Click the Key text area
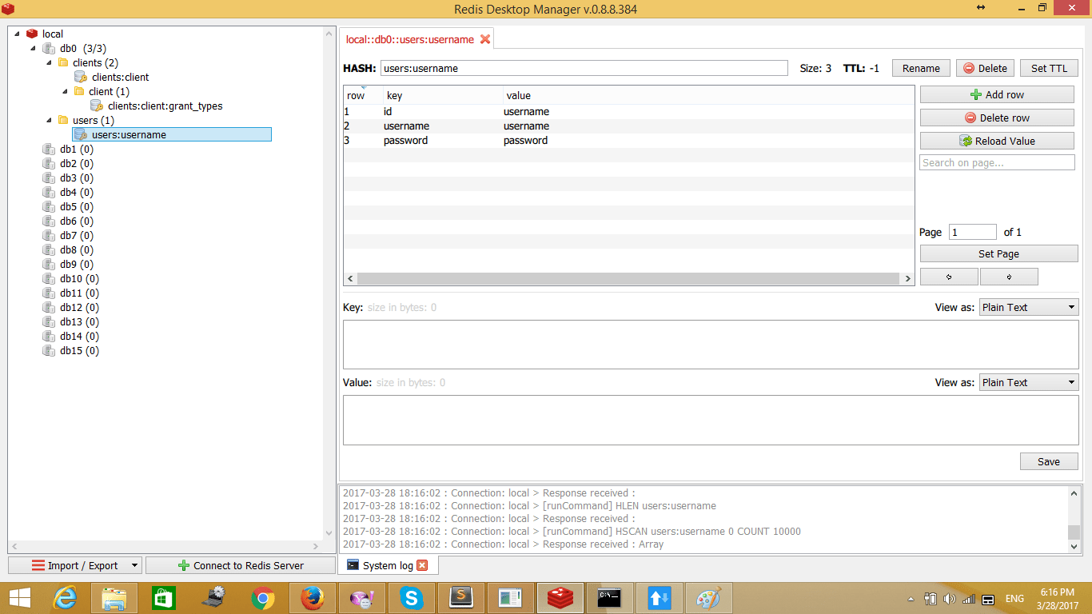 coord(711,345)
